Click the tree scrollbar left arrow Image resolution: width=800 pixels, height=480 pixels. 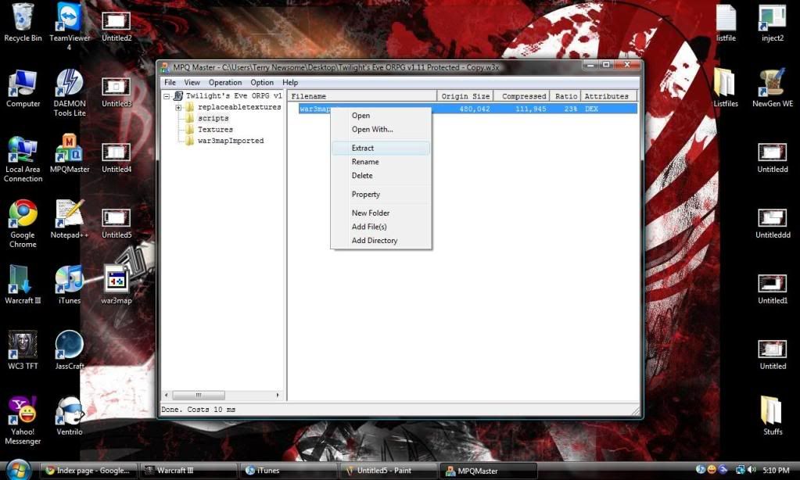tap(167, 396)
